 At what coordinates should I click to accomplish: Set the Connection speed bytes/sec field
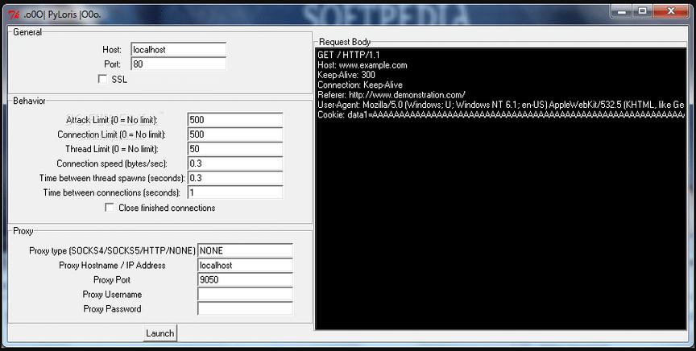coord(234,163)
